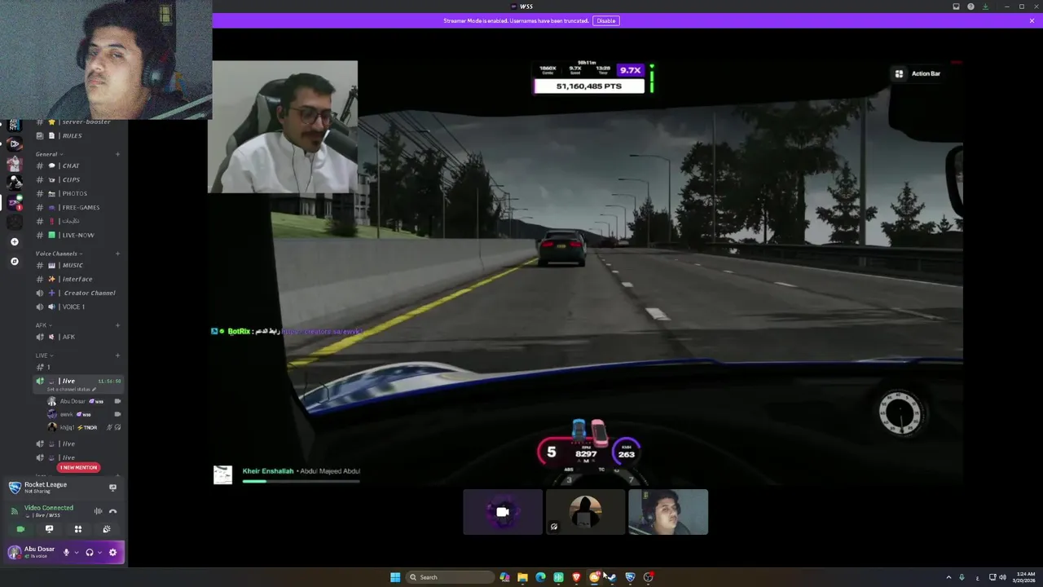This screenshot has width=1043, height=587.
Task: Create channel in LIVE category plus icon
Action: (x=117, y=355)
